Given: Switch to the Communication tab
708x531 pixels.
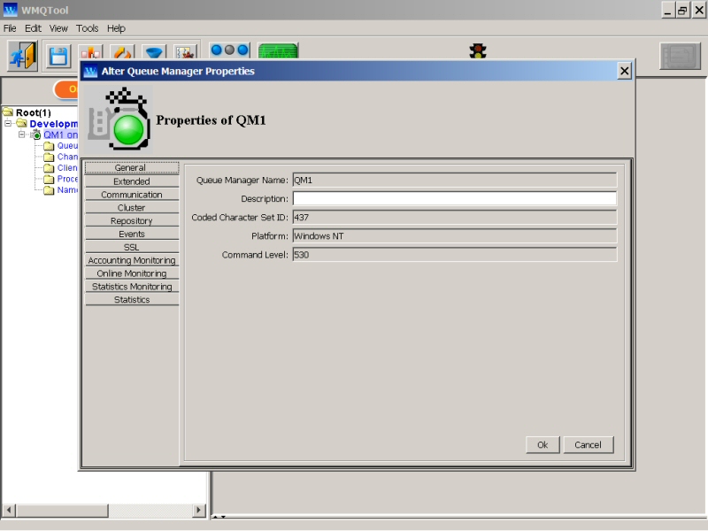Looking at the screenshot, I should (131, 195).
